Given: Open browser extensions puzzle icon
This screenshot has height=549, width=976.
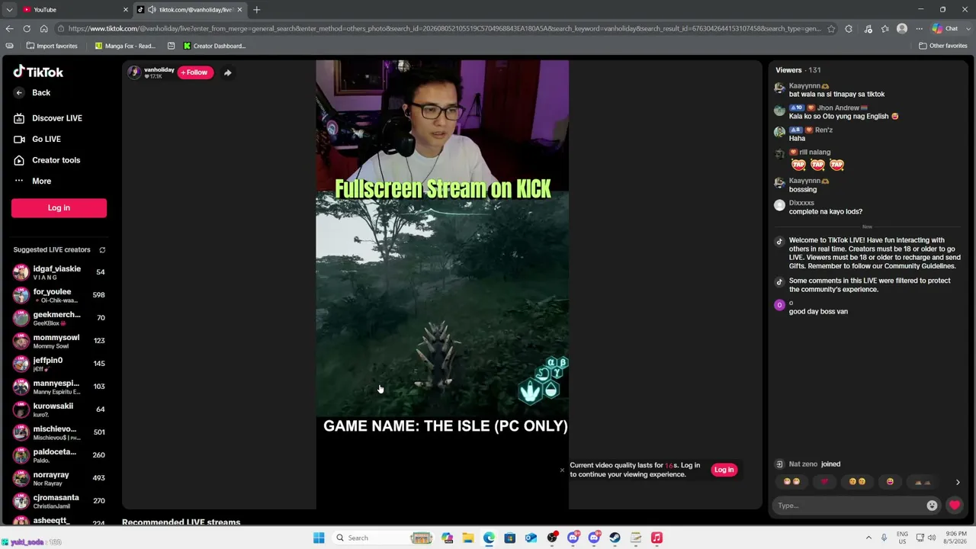Looking at the screenshot, I should pos(849,29).
